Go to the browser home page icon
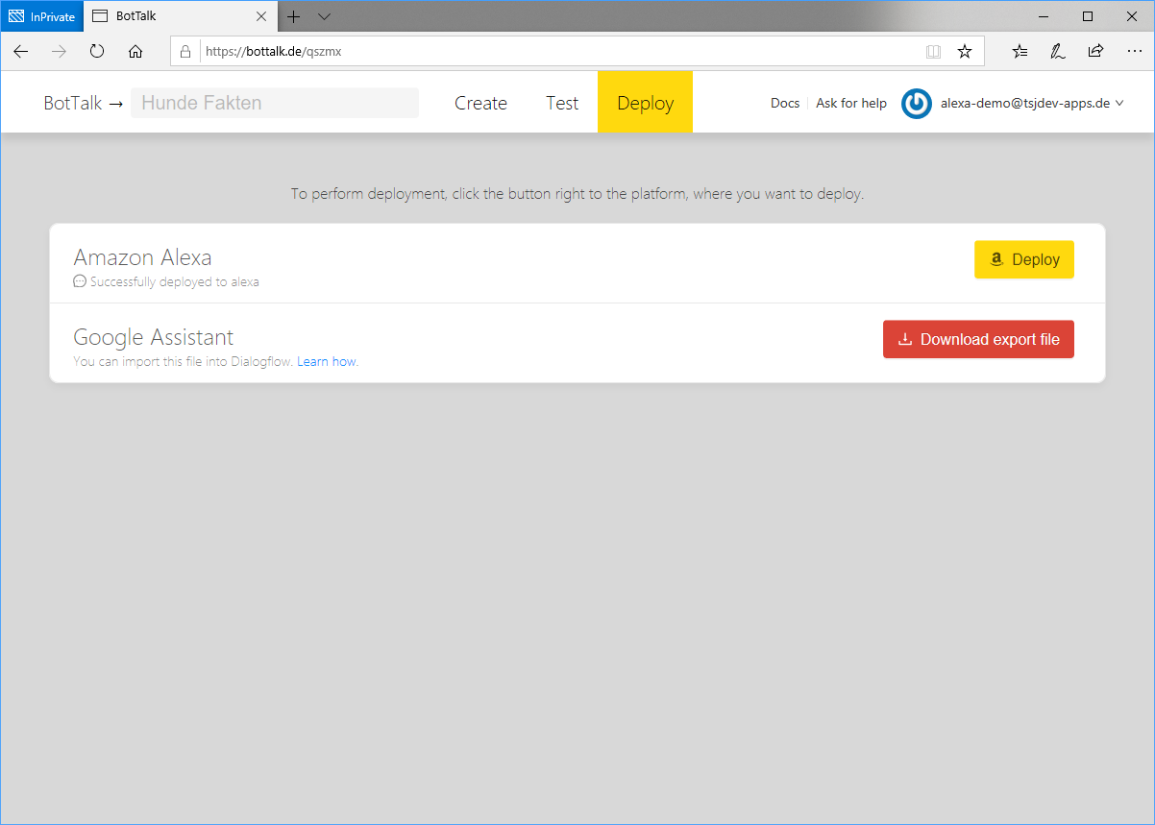Screen dimensions: 1155x825 point(135,52)
